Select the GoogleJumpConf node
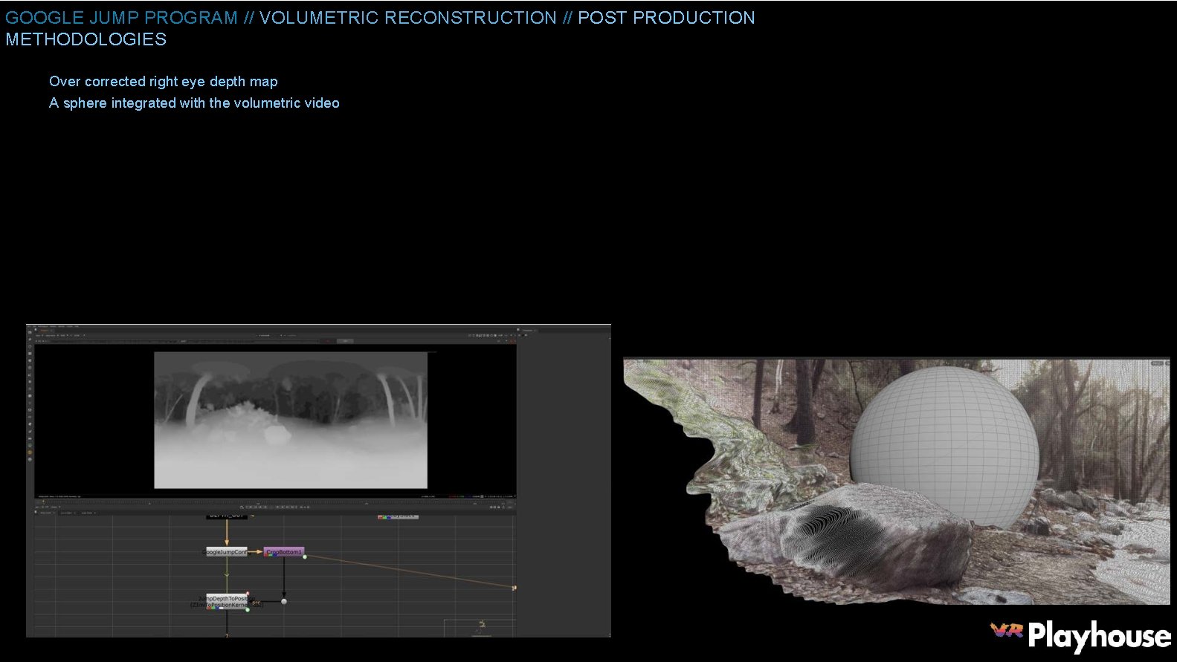 click(227, 552)
